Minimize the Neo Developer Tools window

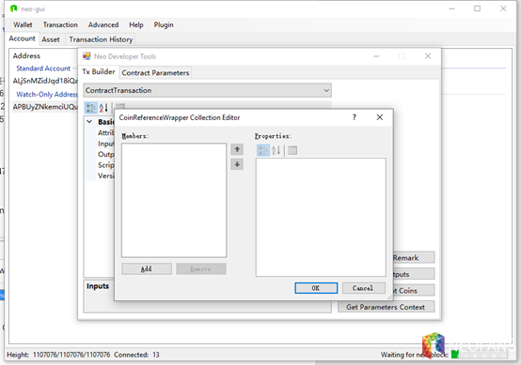click(376, 56)
